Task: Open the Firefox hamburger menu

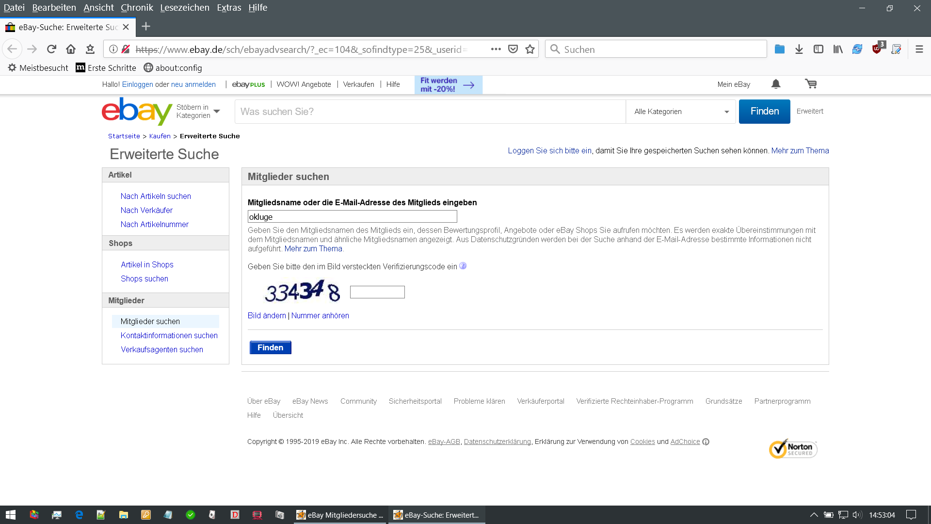Action: 919,49
